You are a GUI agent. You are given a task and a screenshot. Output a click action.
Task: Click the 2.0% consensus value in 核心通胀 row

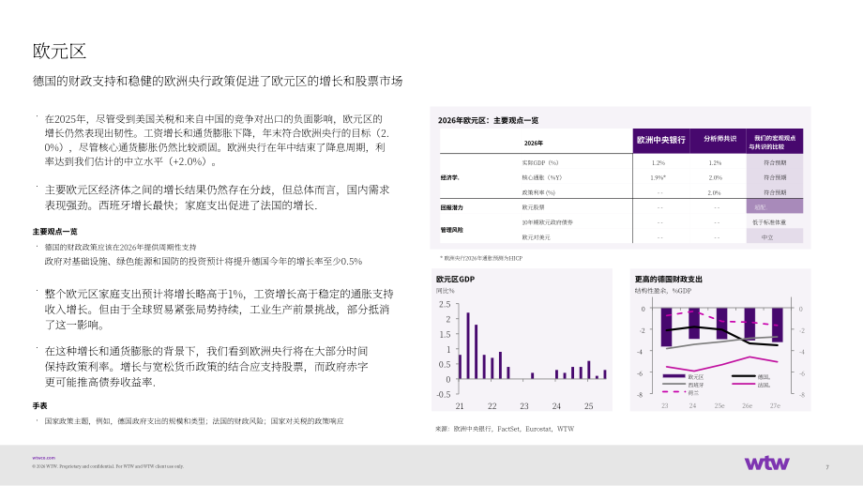pos(715,177)
